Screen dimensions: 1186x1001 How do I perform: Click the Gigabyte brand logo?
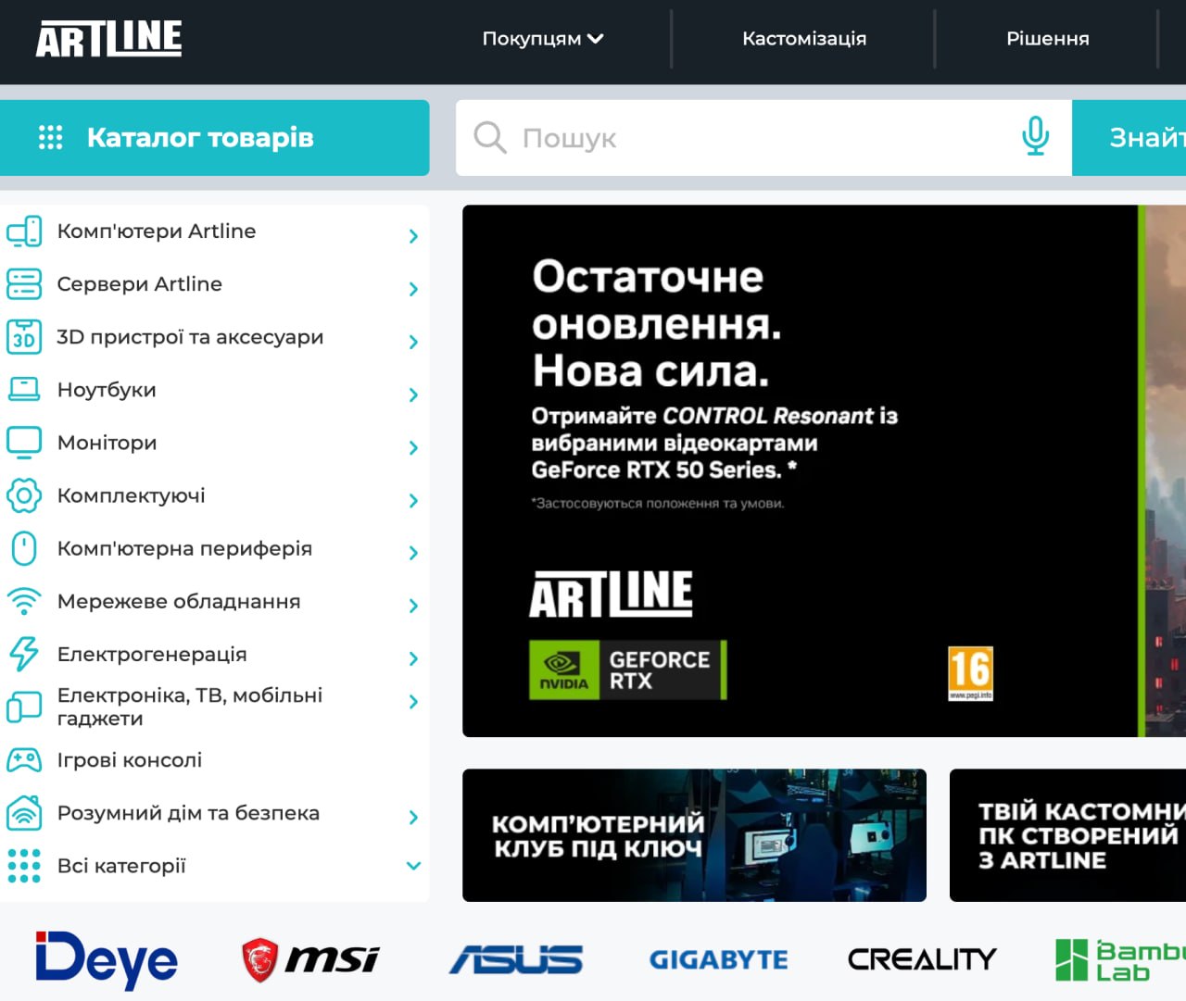click(719, 959)
